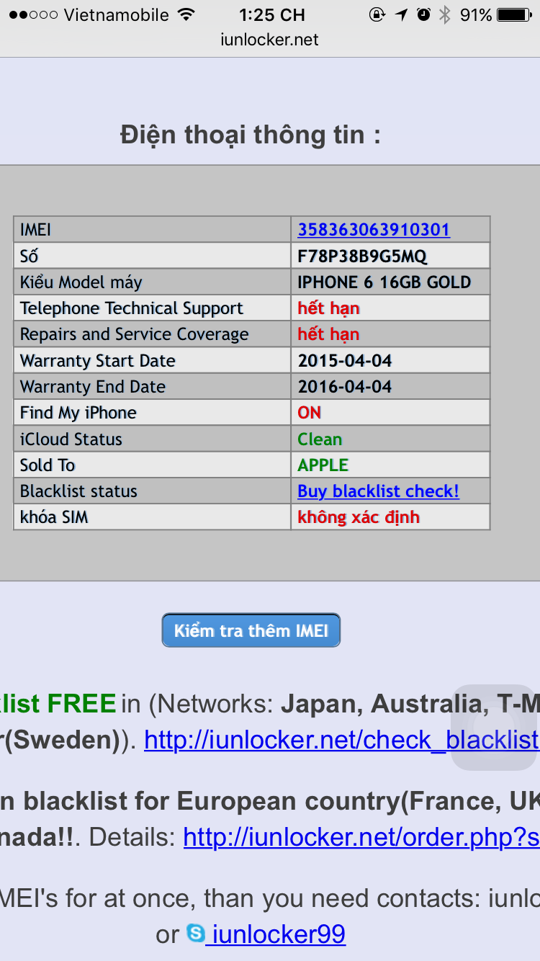540x961 pixels.
Task: Open the Buy blacklist check! link
Action: [378, 491]
